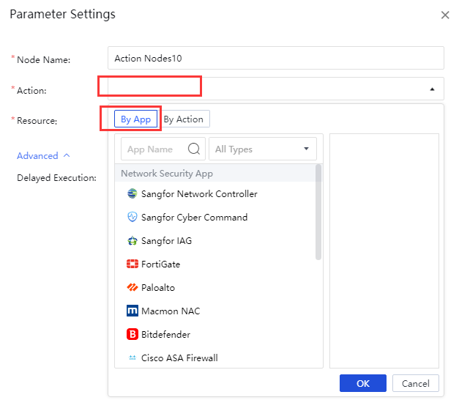459x411 pixels.
Task: Select the Sangfor Cyber Command shield icon
Action: (132, 218)
